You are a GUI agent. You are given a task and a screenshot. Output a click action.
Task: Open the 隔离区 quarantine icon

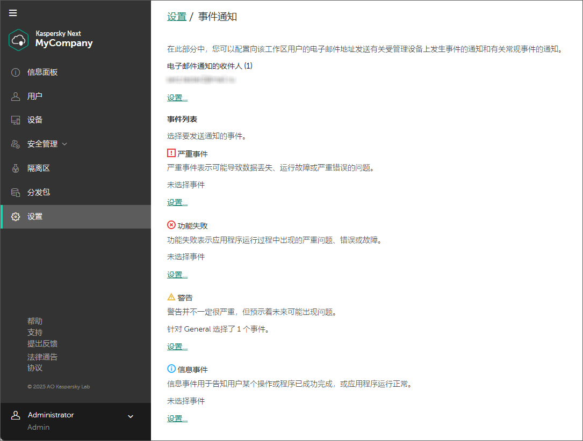[x=15, y=168]
